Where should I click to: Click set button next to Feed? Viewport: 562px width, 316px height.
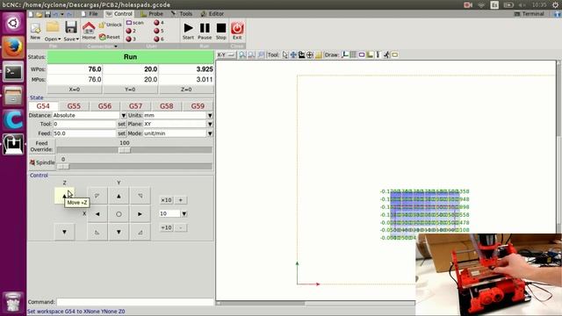tap(121, 133)
